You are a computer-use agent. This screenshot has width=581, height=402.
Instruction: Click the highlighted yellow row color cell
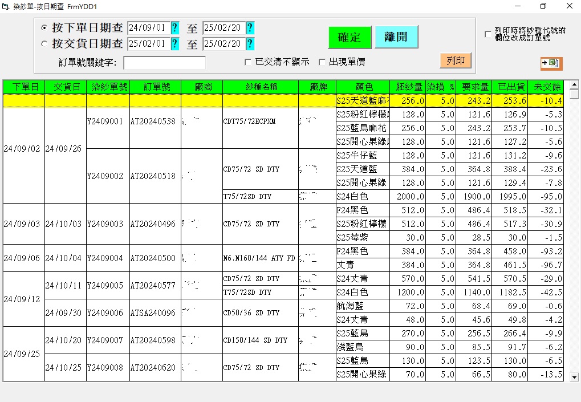click(x=363, y=101)
